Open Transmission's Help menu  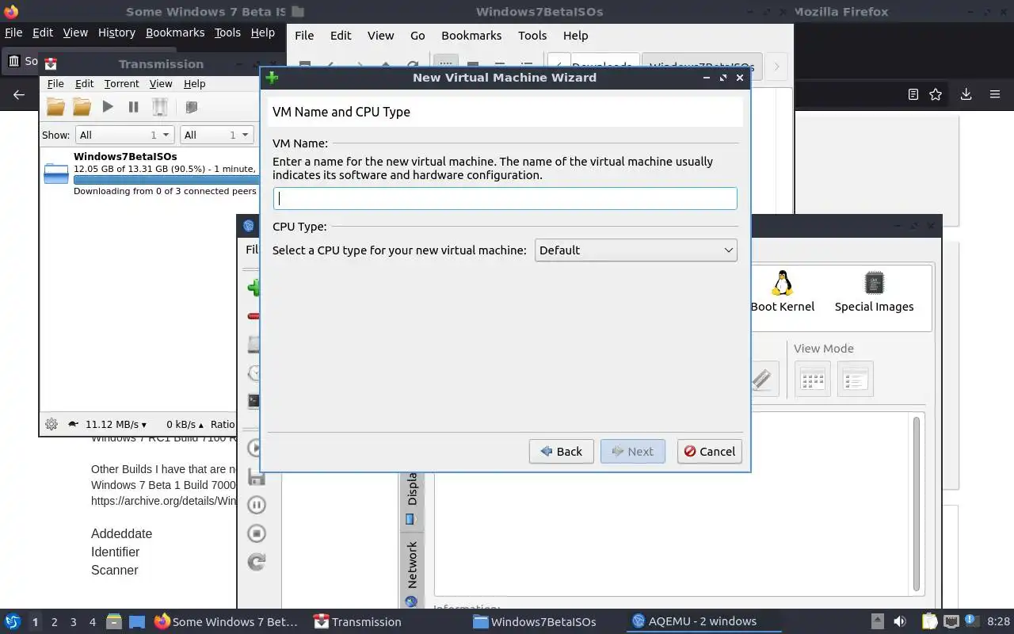click(194, 83)
